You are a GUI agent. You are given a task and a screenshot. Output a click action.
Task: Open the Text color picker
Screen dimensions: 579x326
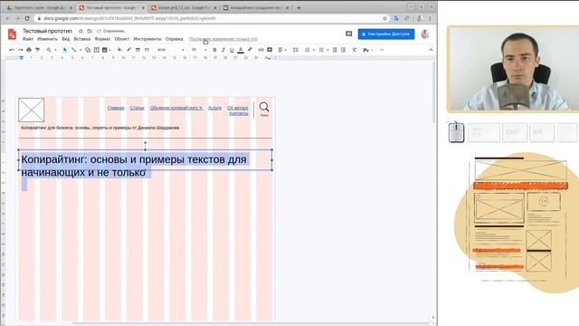click(241, 50)
